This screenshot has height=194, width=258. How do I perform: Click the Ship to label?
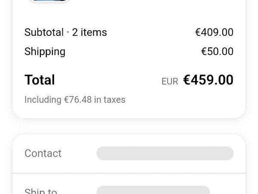[x=41, y=191]
